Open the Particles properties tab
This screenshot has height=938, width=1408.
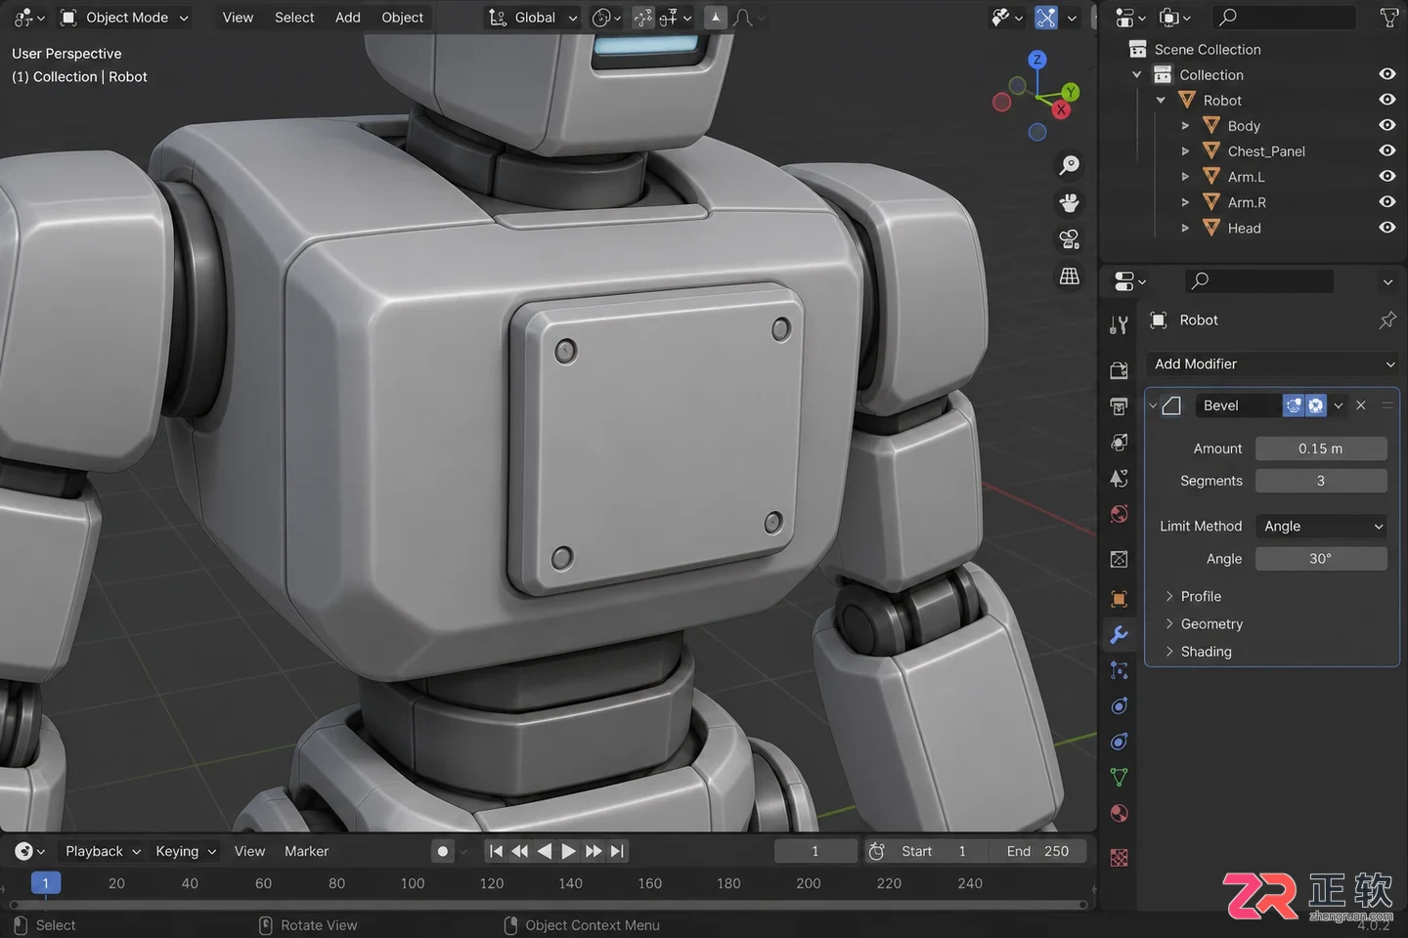[1120, 670]
